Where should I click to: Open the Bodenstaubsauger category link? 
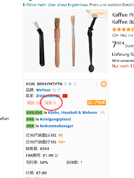click(x=57, y=126)
